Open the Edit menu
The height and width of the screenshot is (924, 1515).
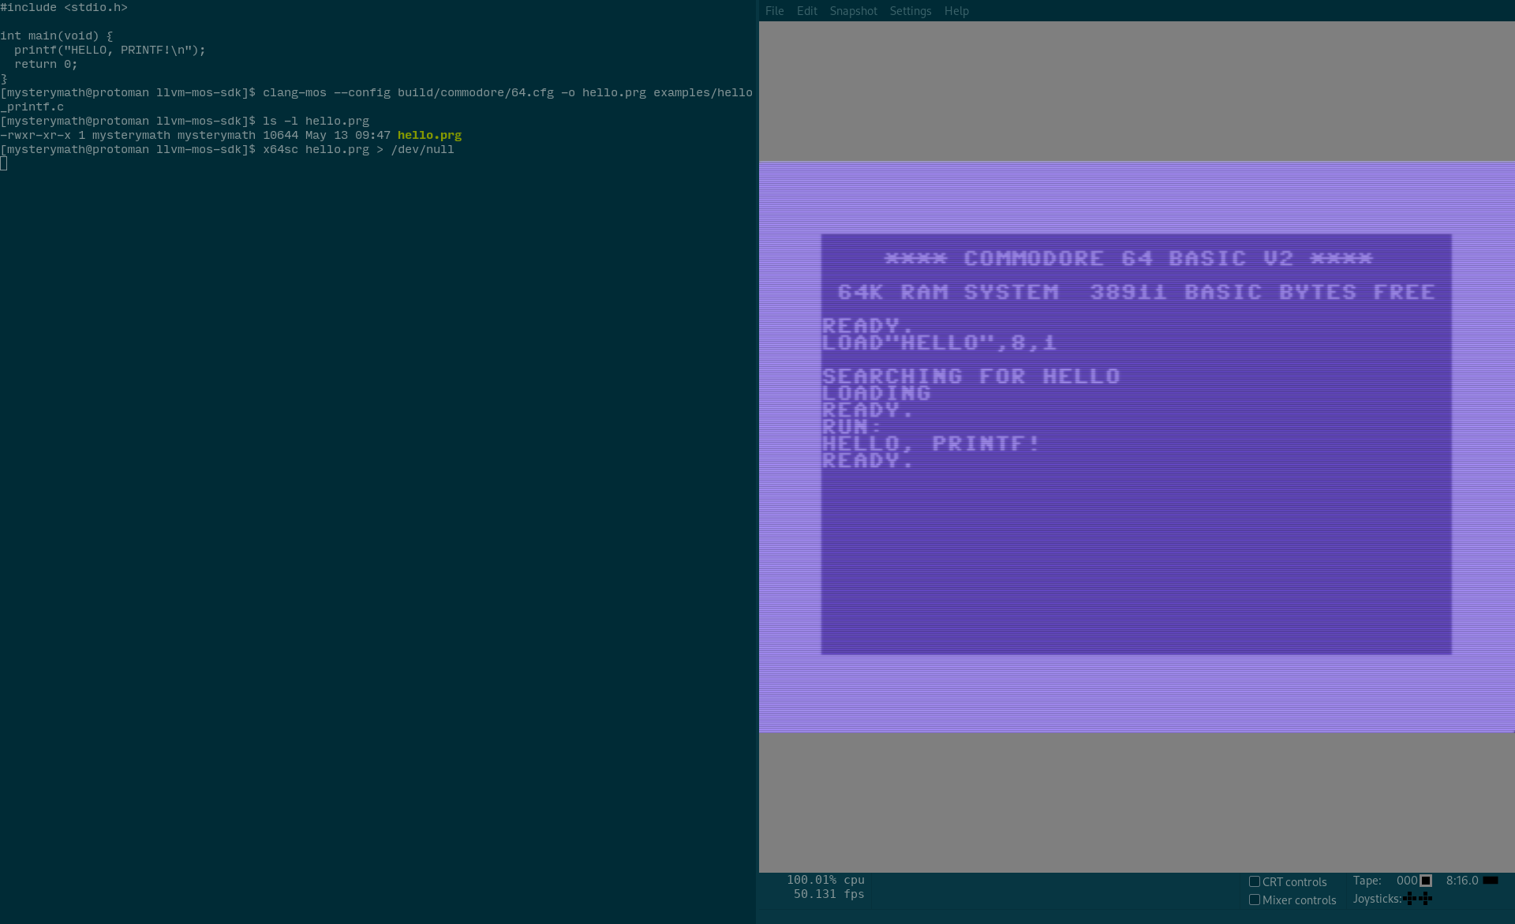(x=806, y=11)
